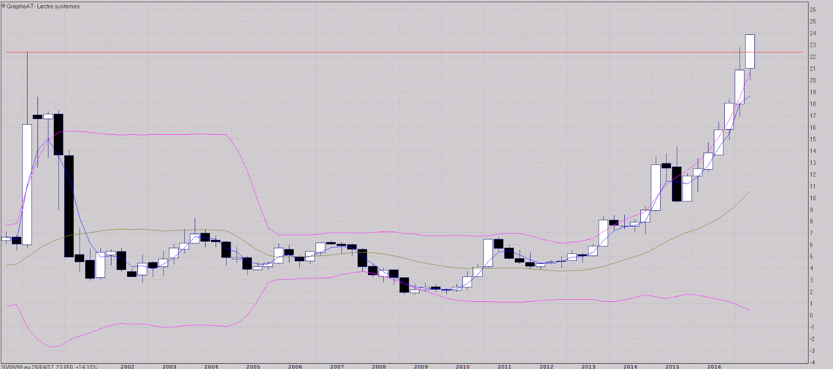Viewport: 833px width, 369px height.
Task: Select the 2005 year label on time axis
Action: pyautogui.click(x=253, y=367)
